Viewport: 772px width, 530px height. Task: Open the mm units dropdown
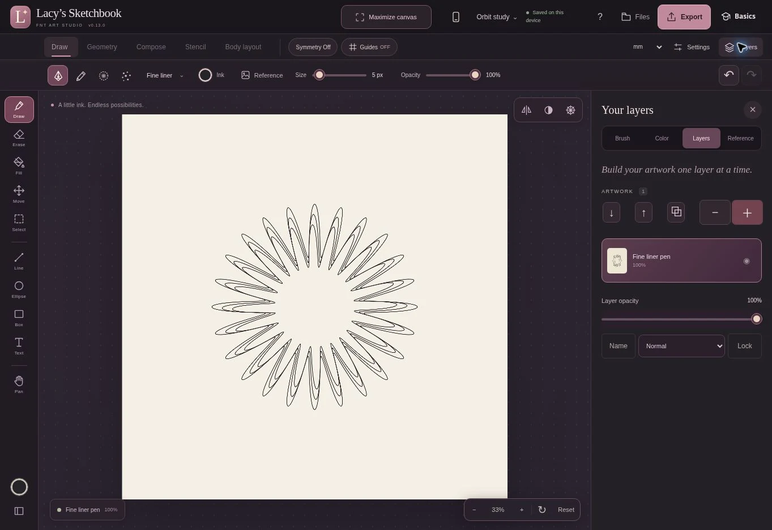(x=647, y=47)
